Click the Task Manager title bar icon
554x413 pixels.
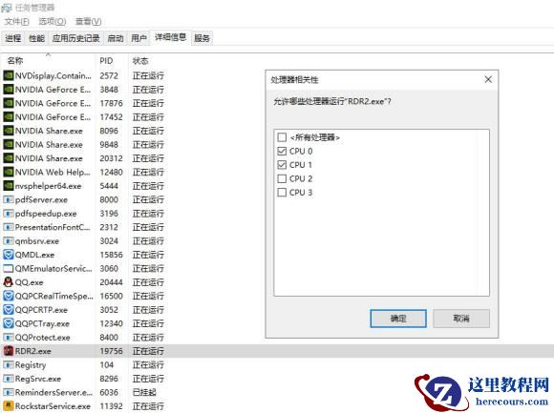pyautogui.click(x=7, y=7)
